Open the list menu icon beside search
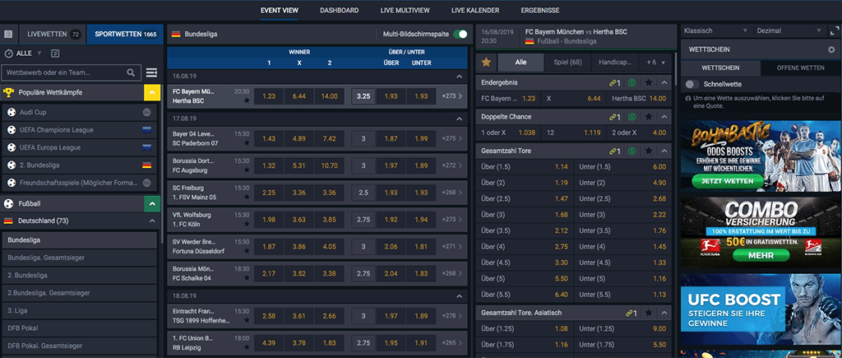842x358 pixels. click(x=151, y=72)
